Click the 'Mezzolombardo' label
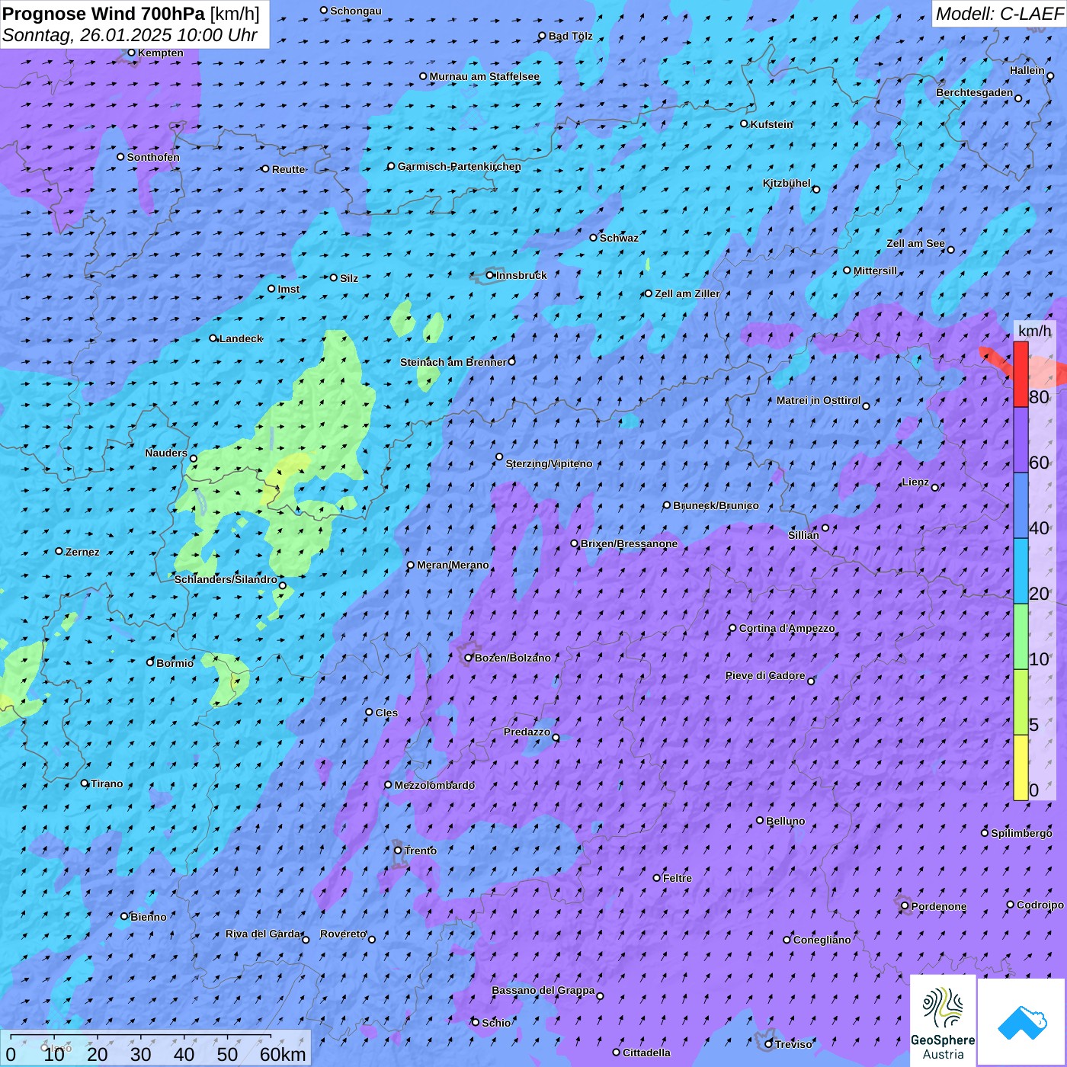 click(434, 785)
